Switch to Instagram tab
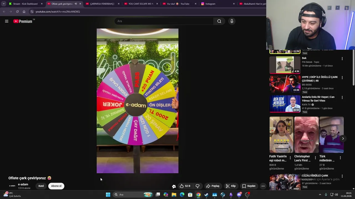 [x=218, y=4]
